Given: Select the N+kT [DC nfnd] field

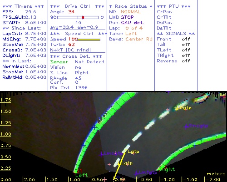Looking at the screenshot, I should point(70,50).
